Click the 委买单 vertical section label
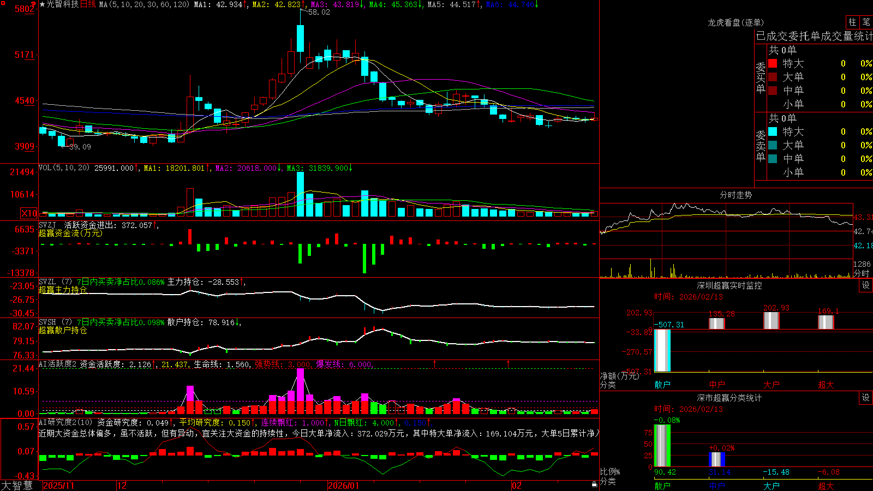 coord(761,77)
